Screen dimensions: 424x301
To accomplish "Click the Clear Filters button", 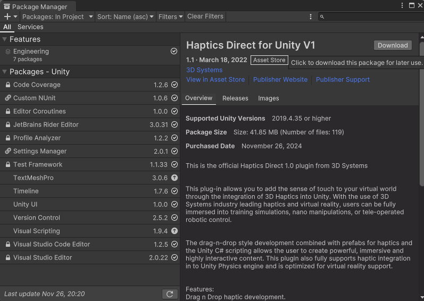I will (205, 16).
